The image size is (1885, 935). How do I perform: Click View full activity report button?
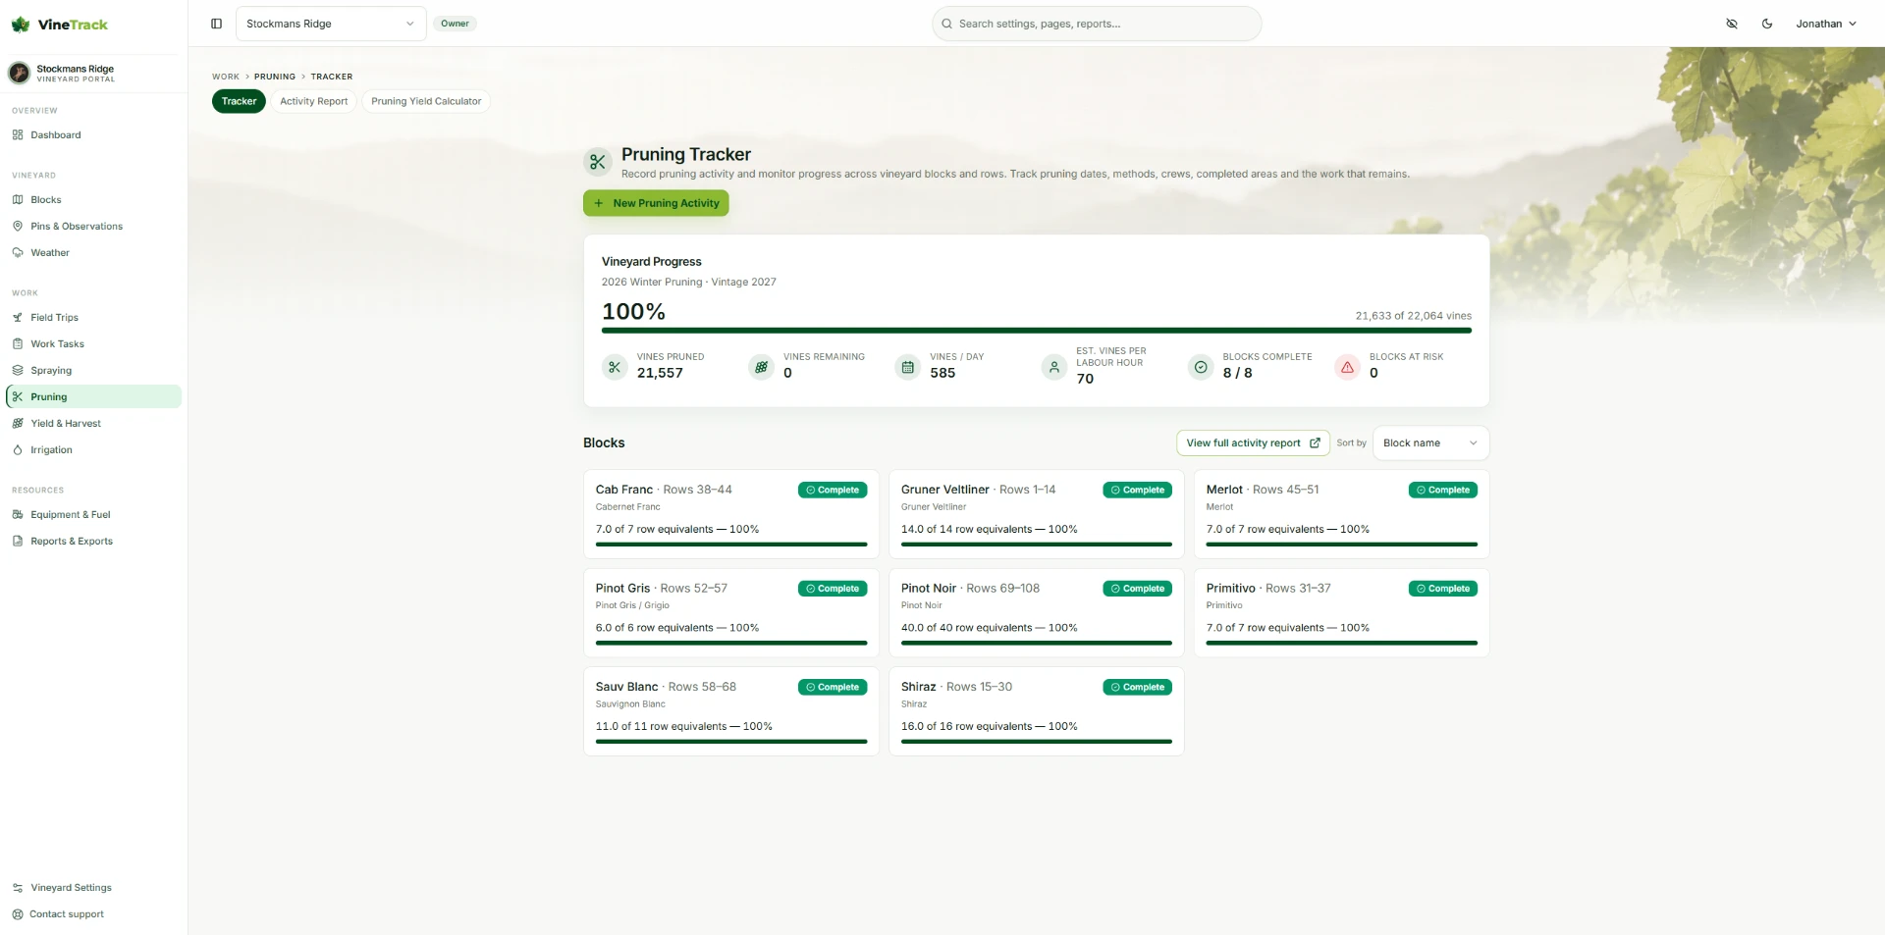pyautogui.click(x=1253, y=442)
